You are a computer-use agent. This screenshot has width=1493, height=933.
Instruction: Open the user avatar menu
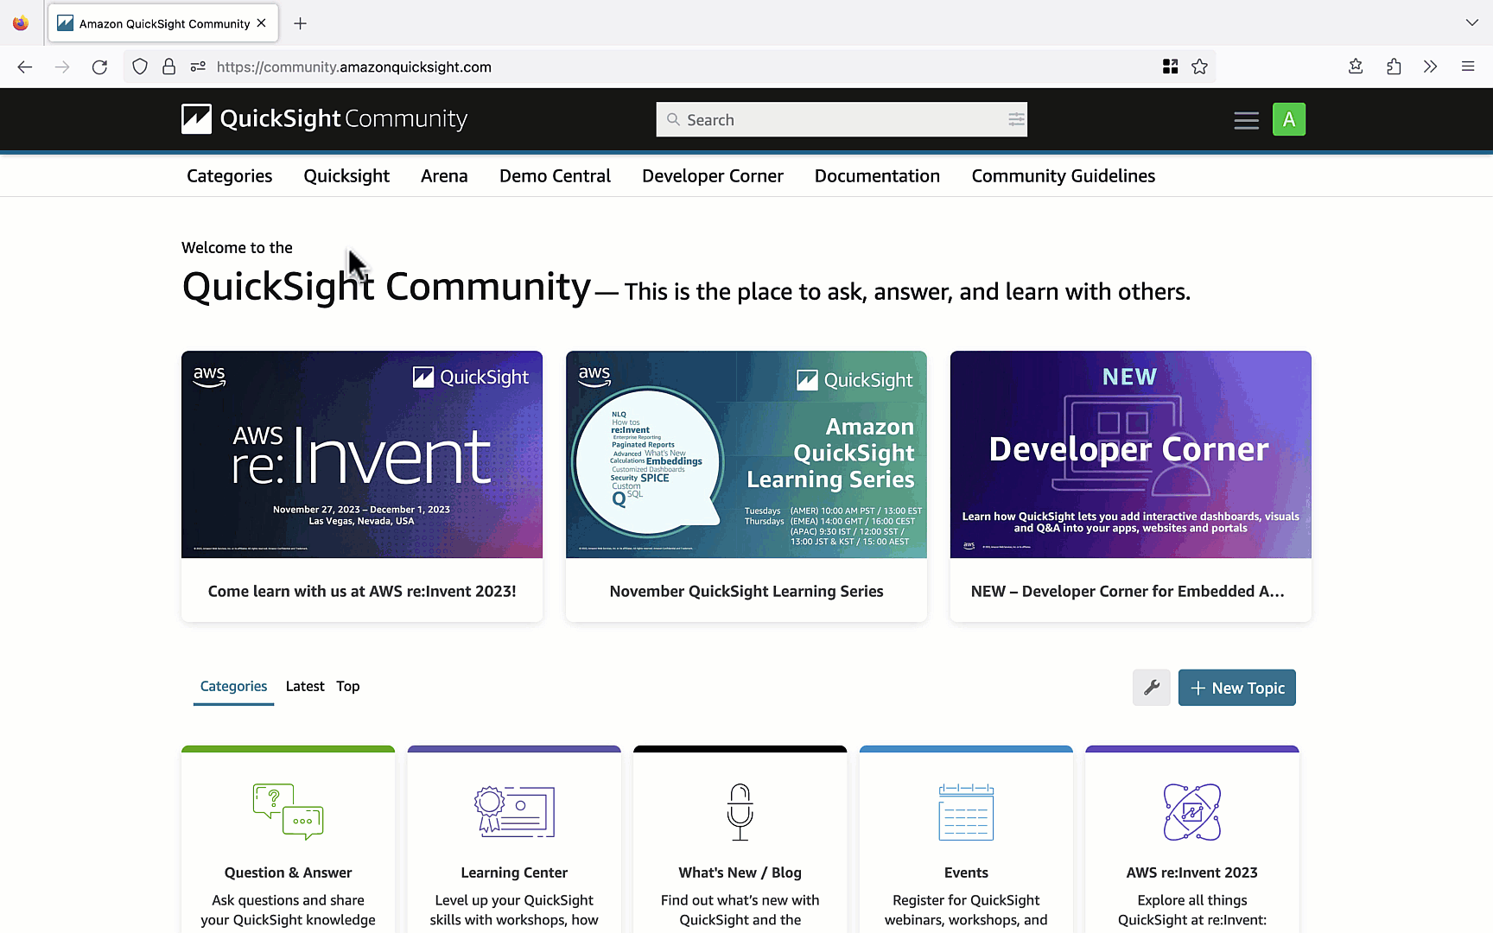coord(1289,119)
